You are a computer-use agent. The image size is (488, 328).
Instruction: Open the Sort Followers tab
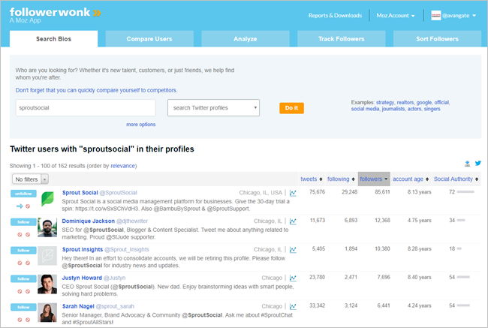(437, 39)
